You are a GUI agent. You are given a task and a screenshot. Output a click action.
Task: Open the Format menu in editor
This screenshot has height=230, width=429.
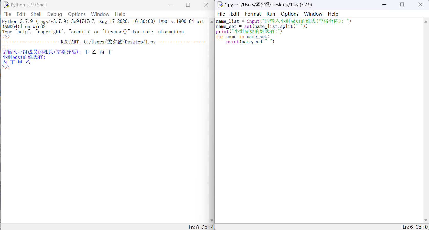(253, 14)
